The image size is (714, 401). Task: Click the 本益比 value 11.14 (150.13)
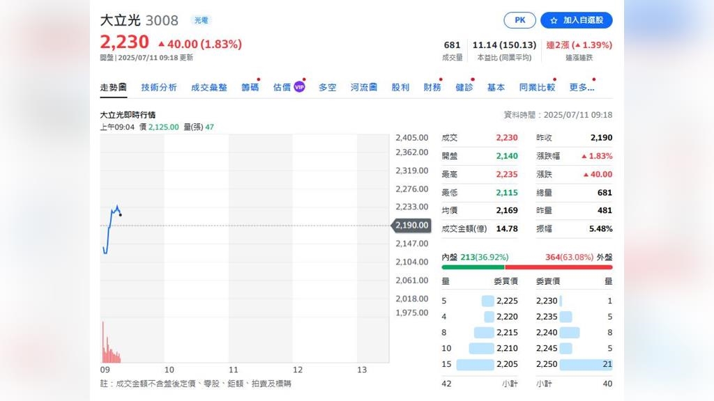point(504,45)
